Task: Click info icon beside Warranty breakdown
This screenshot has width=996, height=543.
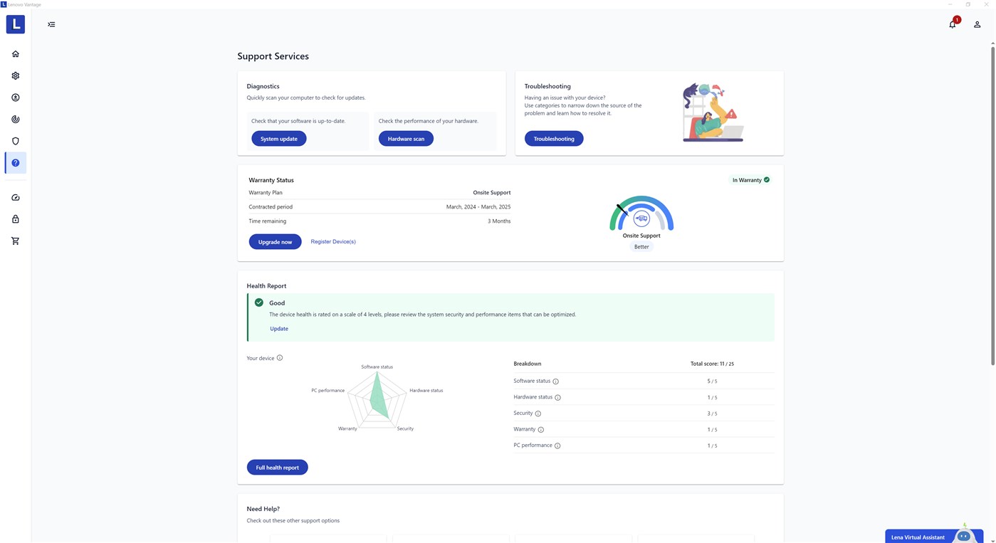Action: pos(541,430)
